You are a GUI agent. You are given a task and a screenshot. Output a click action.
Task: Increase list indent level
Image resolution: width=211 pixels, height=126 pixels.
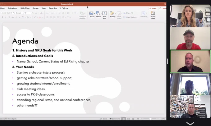(63, 13)
